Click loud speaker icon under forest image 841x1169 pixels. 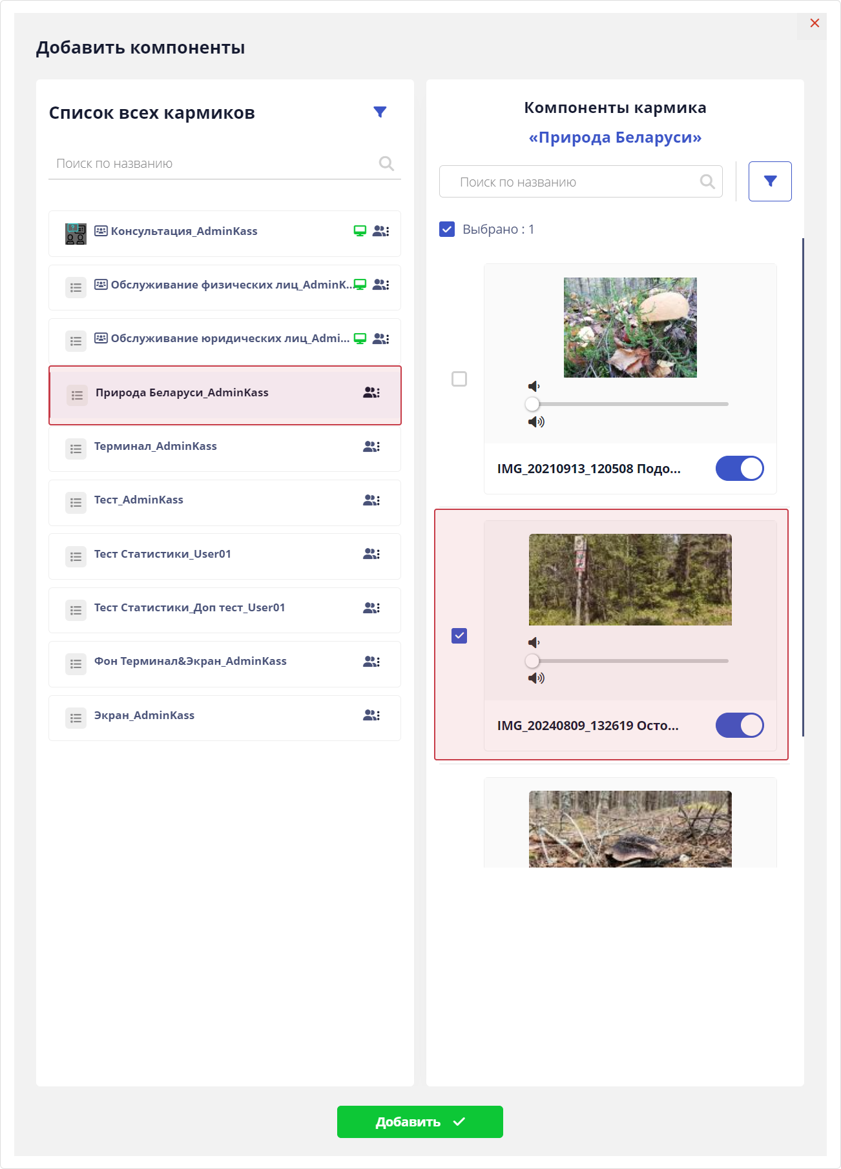point(536,678)
